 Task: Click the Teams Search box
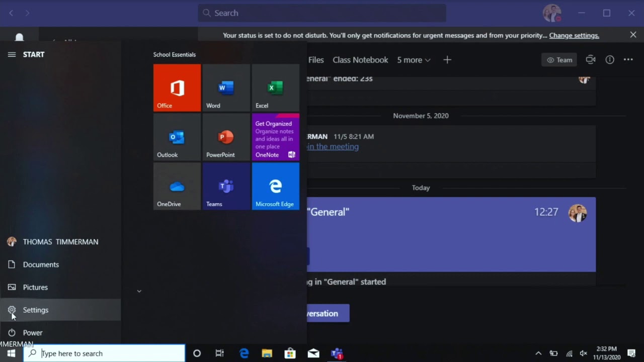pos(322,13)
